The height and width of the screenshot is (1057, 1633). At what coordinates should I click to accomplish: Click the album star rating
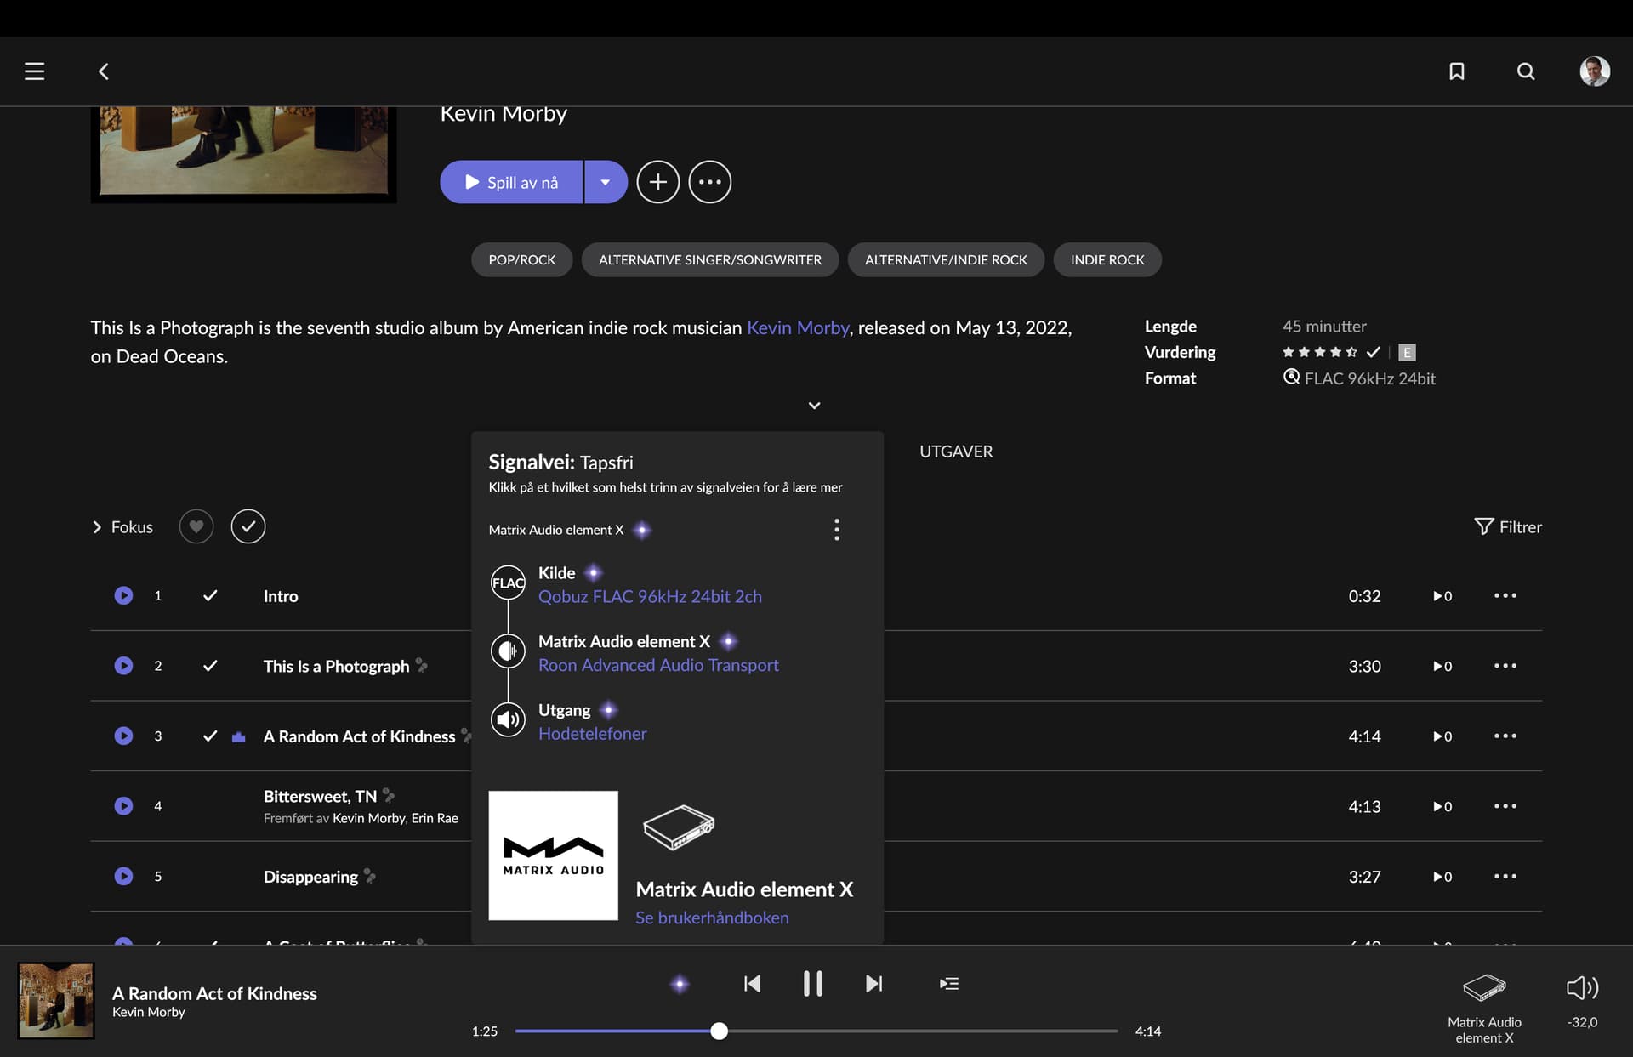(1320, 352)
